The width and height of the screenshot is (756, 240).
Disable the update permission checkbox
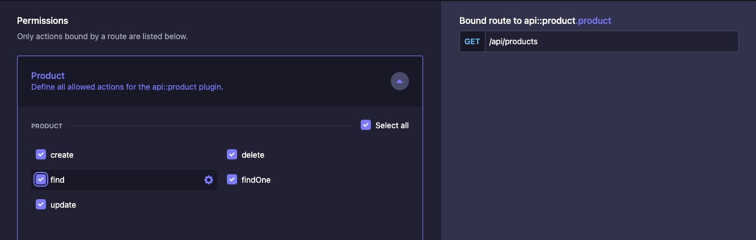[41, 204]
